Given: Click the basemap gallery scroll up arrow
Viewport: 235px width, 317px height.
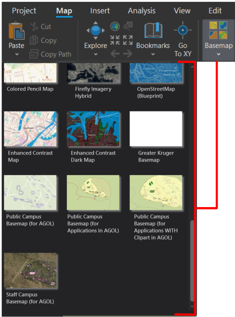Looking at the screenshot, I should [x=192, y=67].
